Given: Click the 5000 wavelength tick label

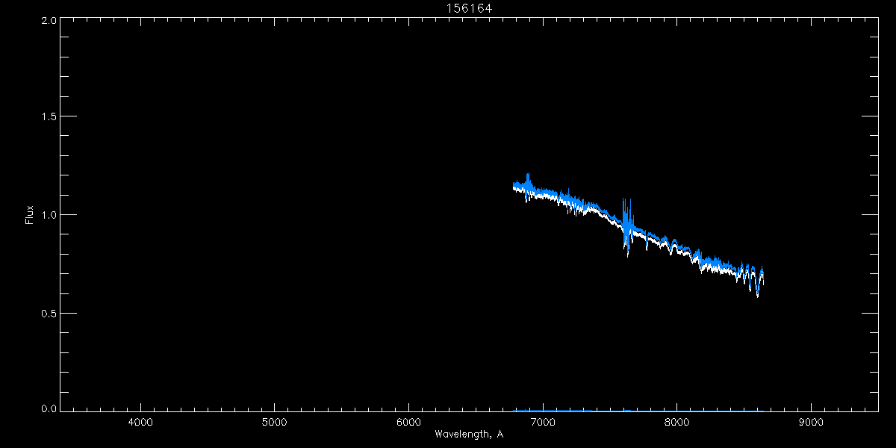Looking at the screenshot, I should click(274, 423).
